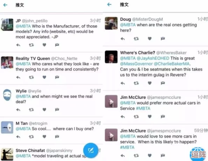Open JP's profile avatar
Image resolution: width=208 pixels, height=161 pixels.
7,25
